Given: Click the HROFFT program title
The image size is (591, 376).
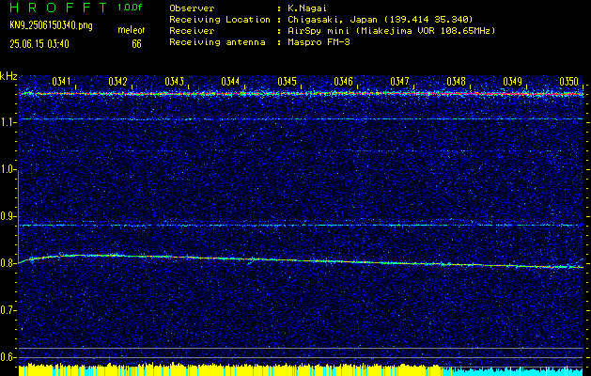Looking at the screenshot, I should [57, 8].
